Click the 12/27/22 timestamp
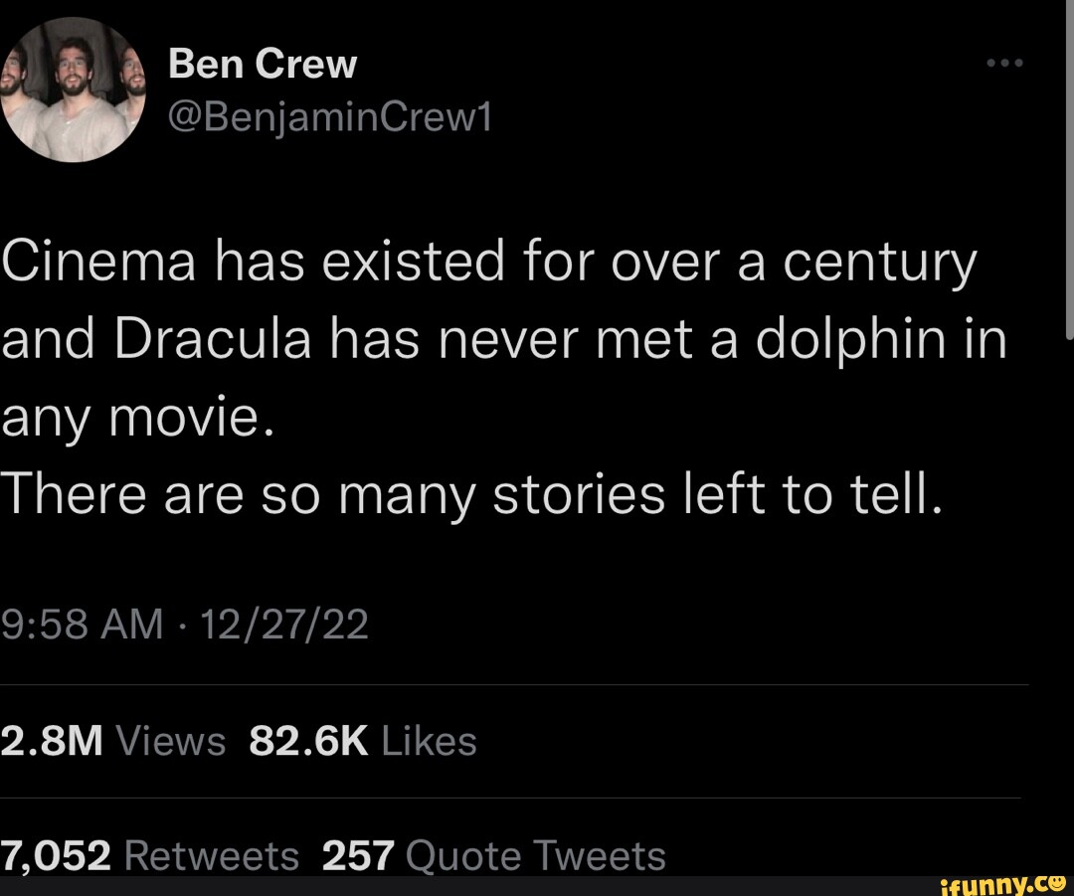Viewport: 1074px width, 896px height. [x=284, y=623]
